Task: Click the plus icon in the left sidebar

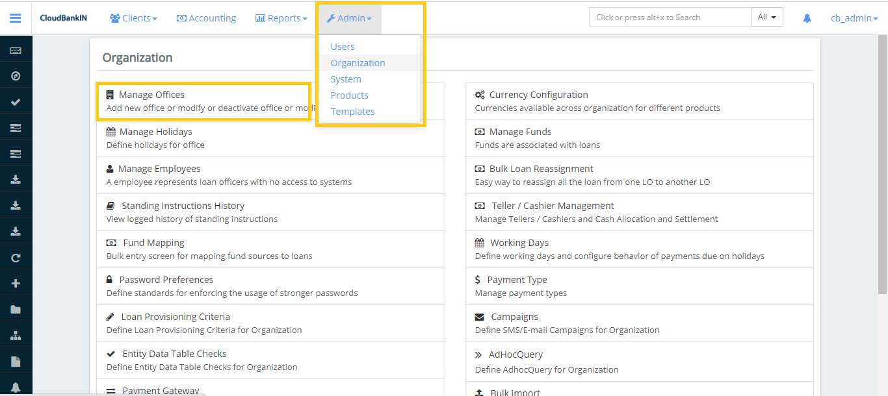Action: [16, 284]
